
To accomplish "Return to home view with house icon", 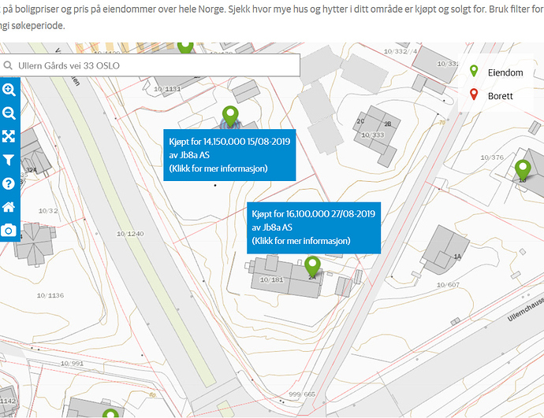I will 9,207.
